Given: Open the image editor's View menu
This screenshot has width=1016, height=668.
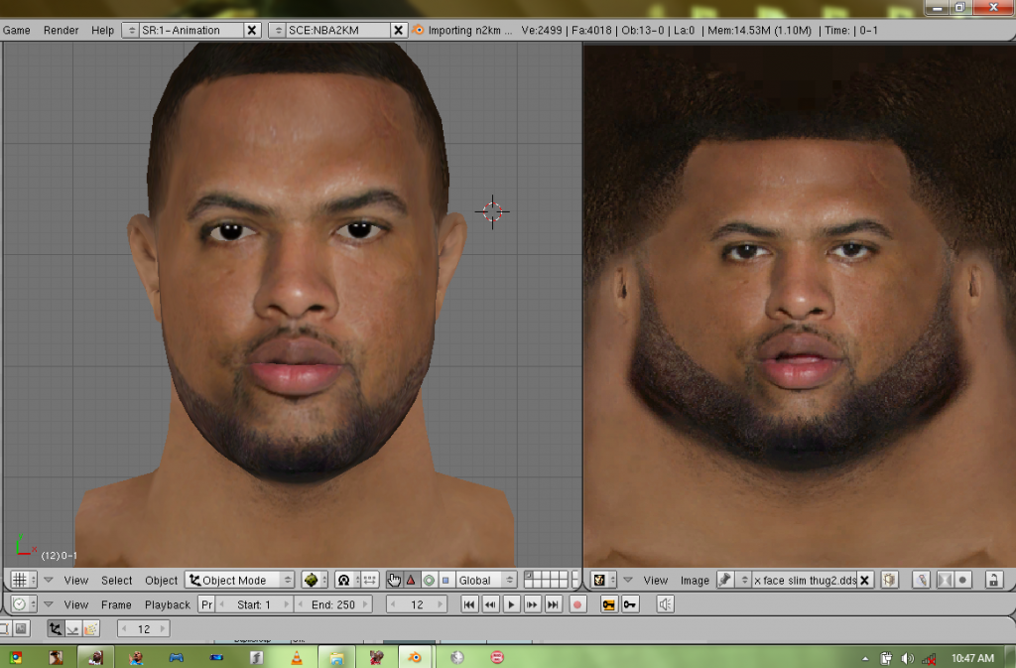Looking at the screenshot, I should tap(655, 580).
